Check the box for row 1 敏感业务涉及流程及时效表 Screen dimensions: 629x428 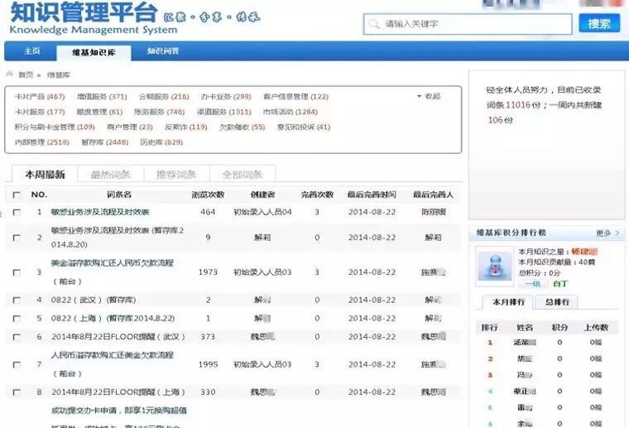click(x=17, y=212)
